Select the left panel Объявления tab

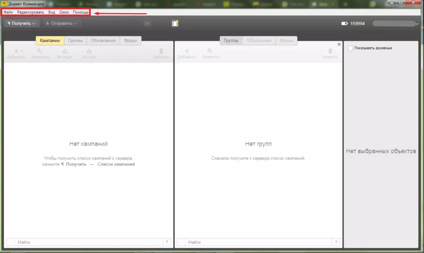click(103, 40)
